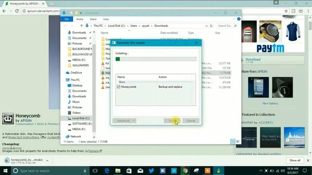Open File Explorer taskbar icon

pos(118,171)
